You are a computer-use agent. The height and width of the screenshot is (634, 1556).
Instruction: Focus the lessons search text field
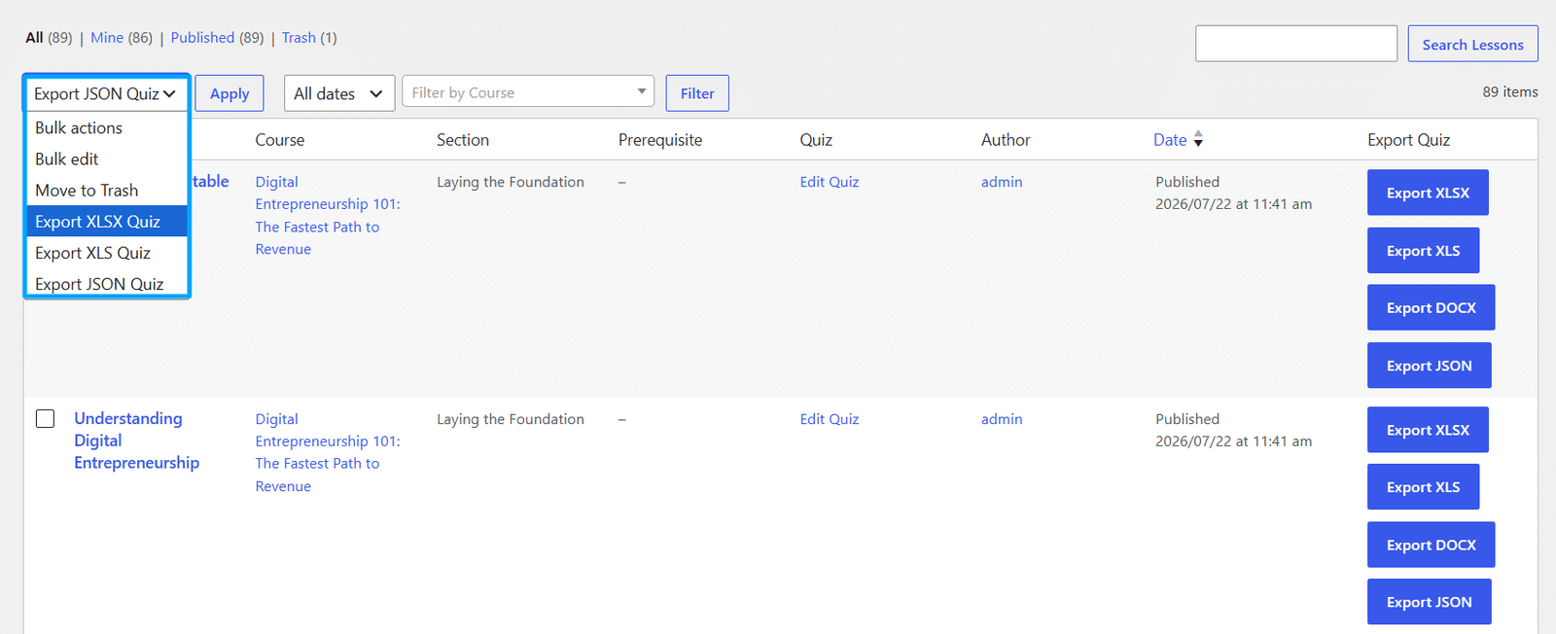(1296, 44)
